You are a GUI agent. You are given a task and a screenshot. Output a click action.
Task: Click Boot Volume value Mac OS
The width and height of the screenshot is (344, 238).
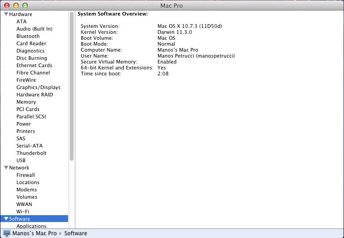coord(166,38)
